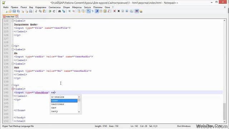Save the current file via toolbar
The image size is (229, 129).
(14, 11)
